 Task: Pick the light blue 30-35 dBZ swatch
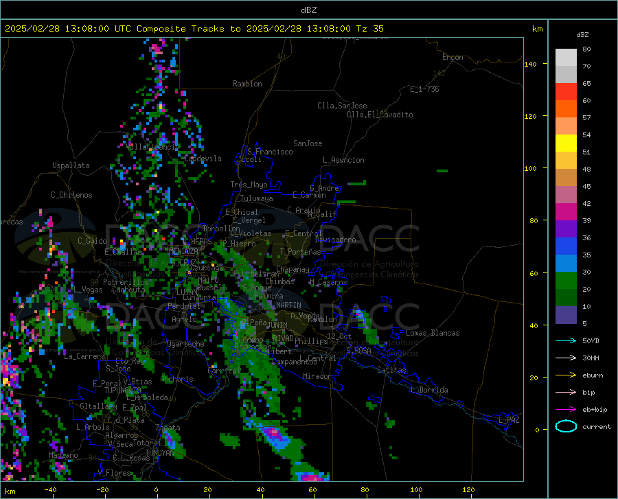pyautogui.click(x=566, y=264)
